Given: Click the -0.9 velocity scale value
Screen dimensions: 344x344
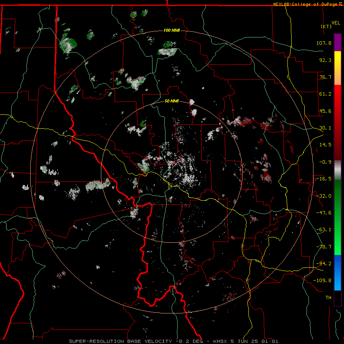Looking at the screenshot, I should [325, 162].
